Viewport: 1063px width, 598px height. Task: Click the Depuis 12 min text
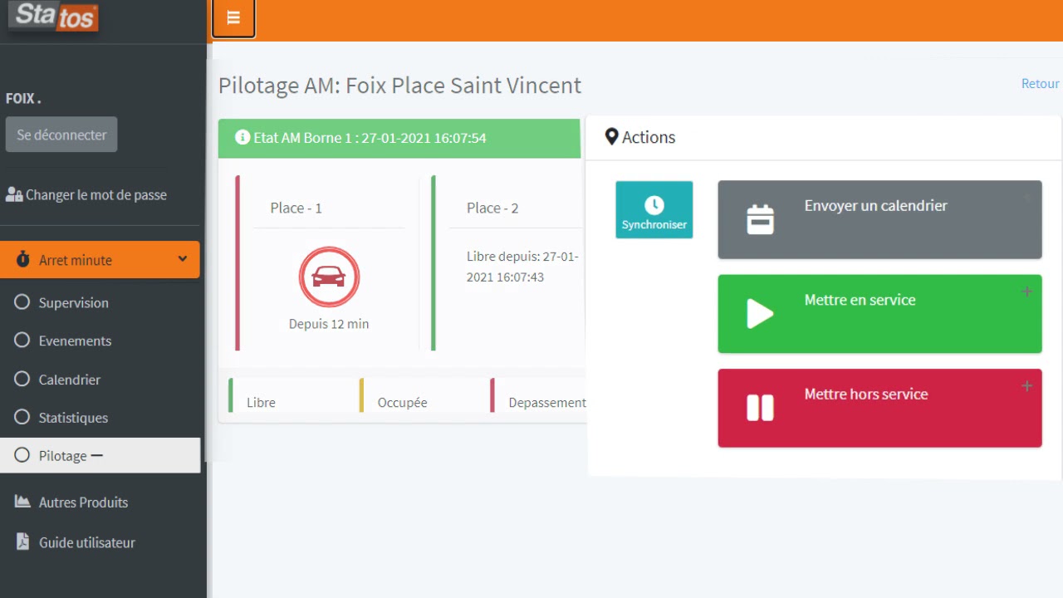329,324
